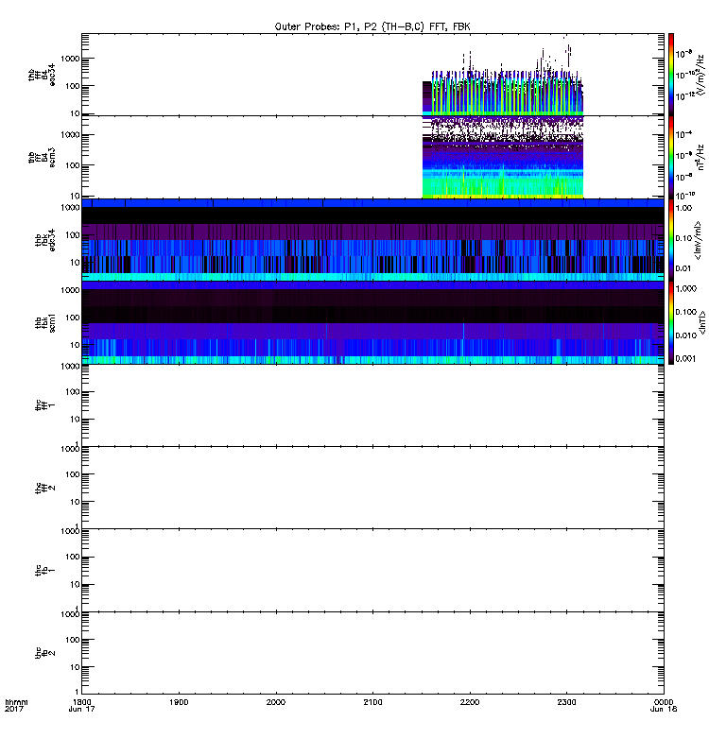Click the empty thc fb 2 plot panel
This screenshot has height=756, width=709.
point(372,653)
